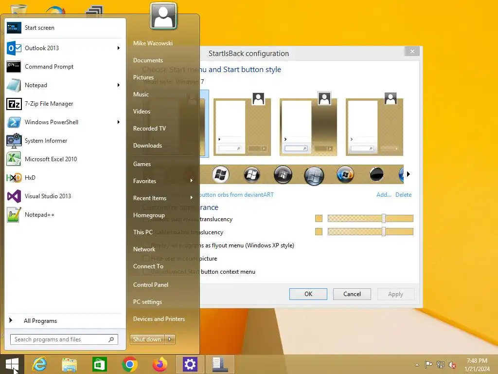The height and width of the screenshot is (374, 498).
Task: Click the user account picture atop Start menu
Action: coord(163,16)
